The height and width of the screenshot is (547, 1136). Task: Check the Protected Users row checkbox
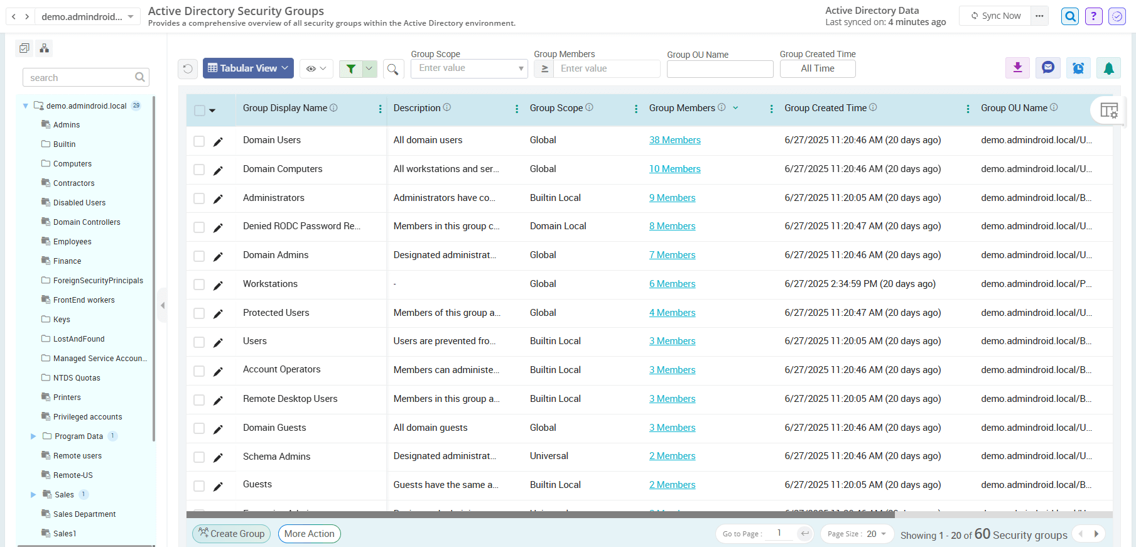199,313
